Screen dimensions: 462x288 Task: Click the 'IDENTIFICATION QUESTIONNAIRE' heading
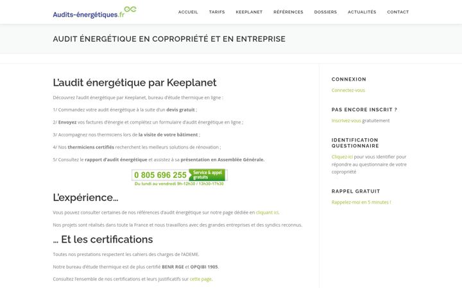coord(355,143)
